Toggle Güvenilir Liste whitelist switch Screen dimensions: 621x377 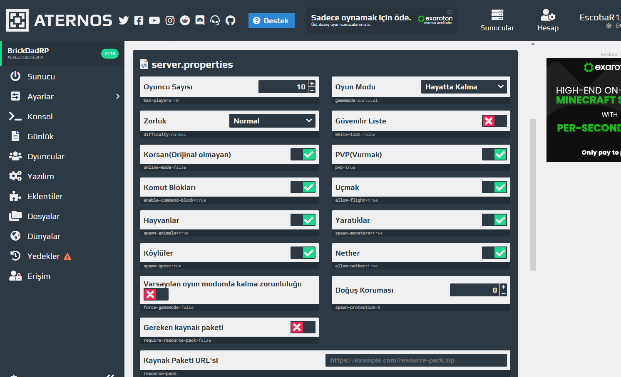click(494, 121)
